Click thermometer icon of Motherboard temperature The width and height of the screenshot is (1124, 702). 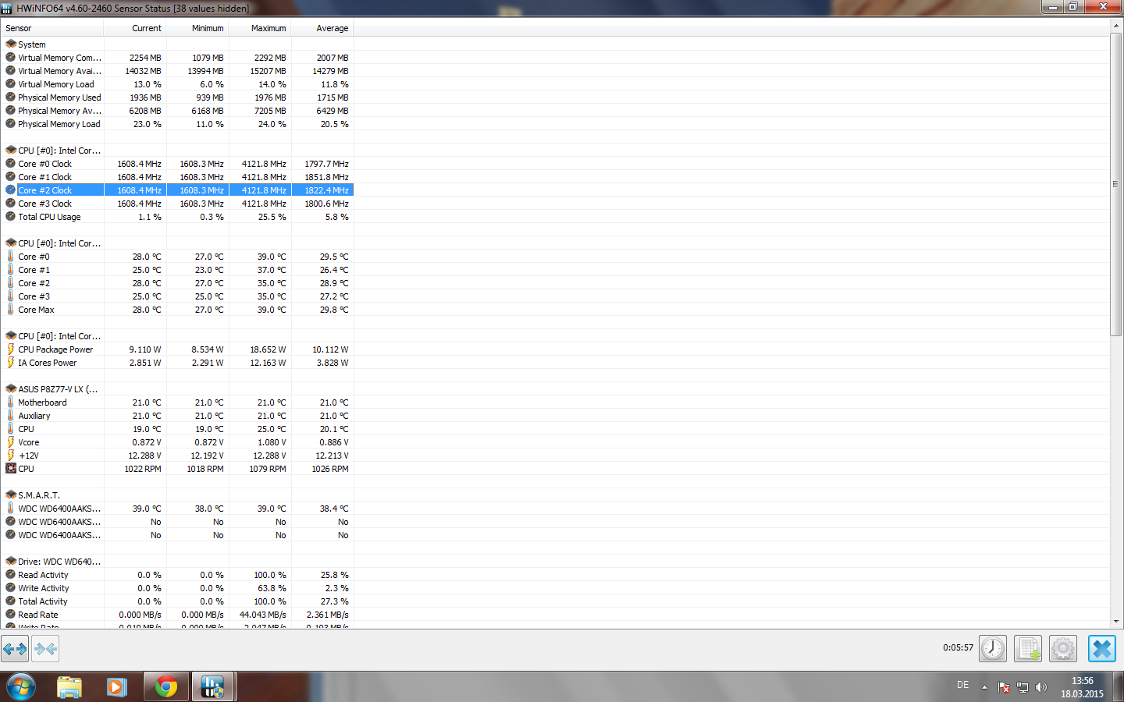coord(10,402)
